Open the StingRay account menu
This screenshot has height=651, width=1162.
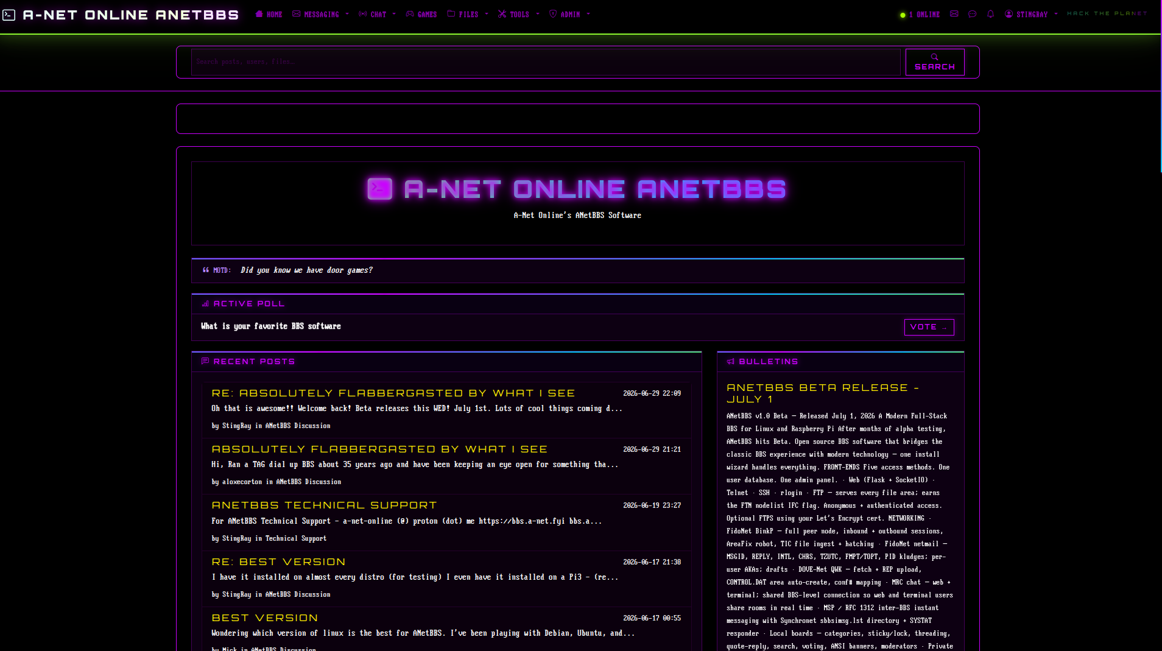point(1032,14)
